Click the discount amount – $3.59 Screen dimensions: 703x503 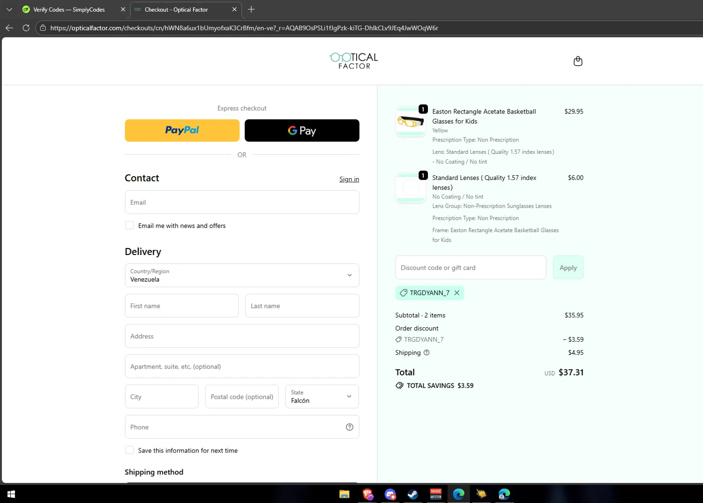pyautogui.click(x=573, y=339)
